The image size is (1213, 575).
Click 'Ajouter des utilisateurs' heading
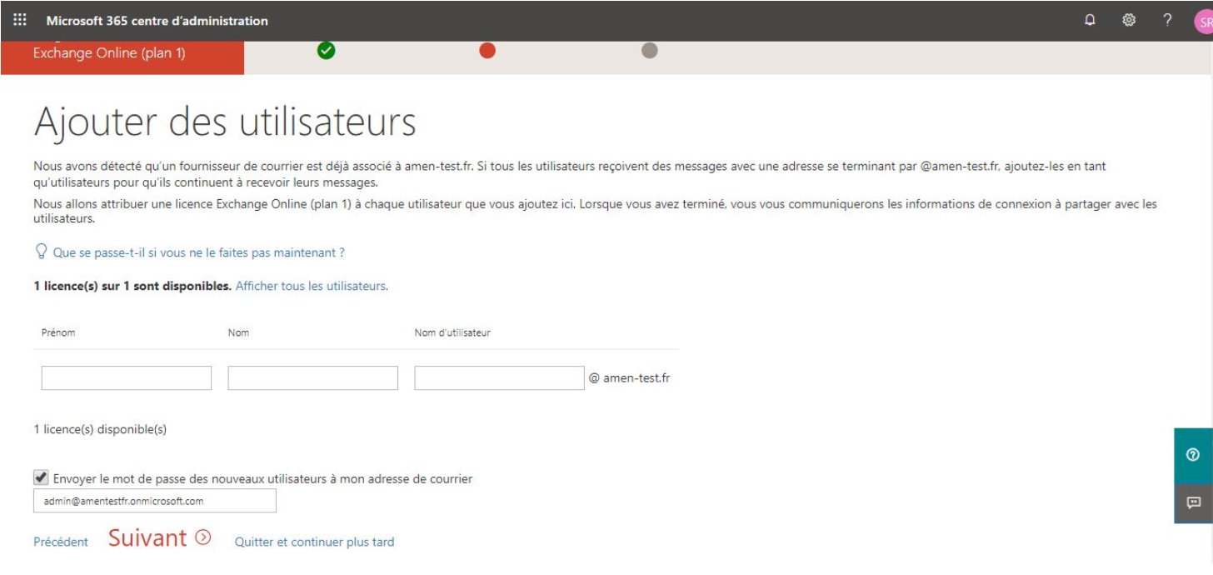click(225, 122)
